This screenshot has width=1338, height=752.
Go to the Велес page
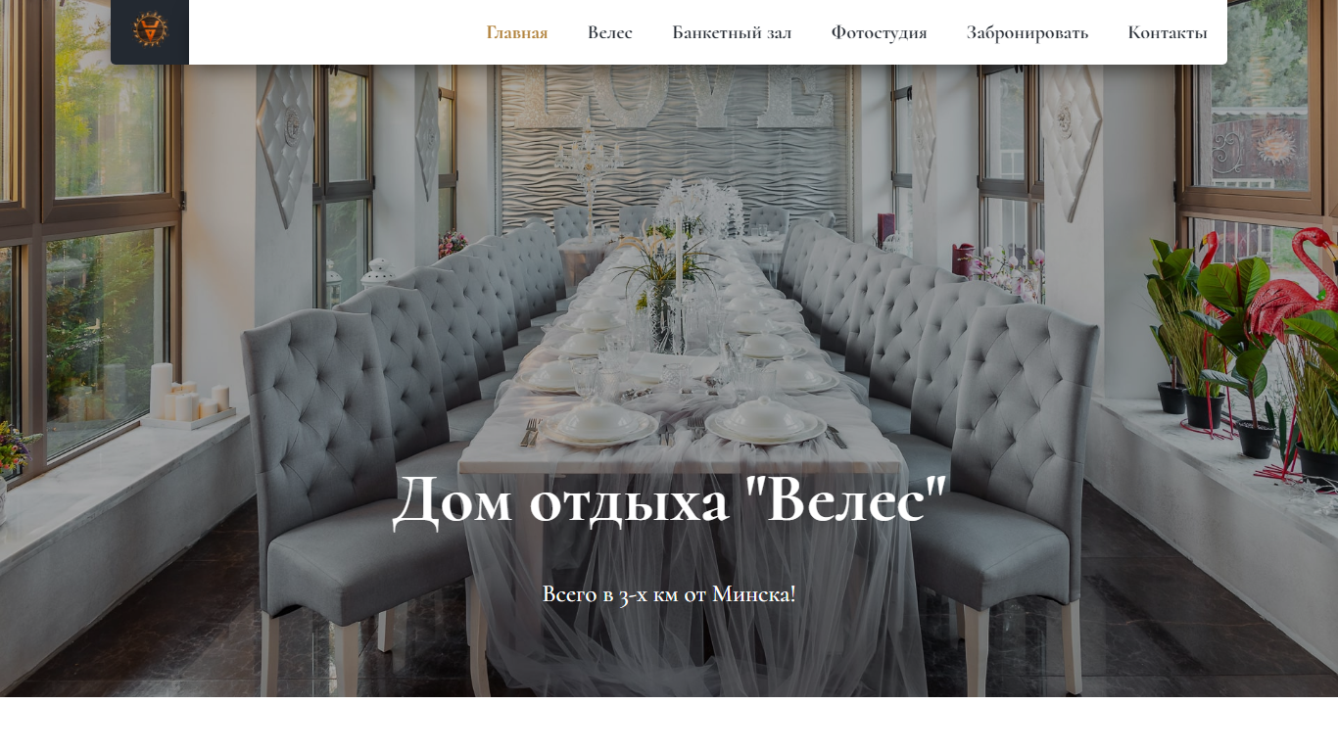click(610, 32)
